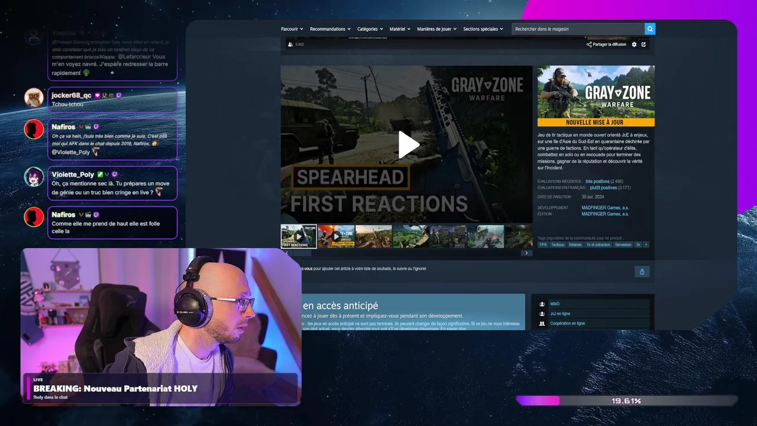The height and width of the screenshot is (426, 757).
Task: Open the publisher MADFINGER Games link
Action: click(x=605, y=214)
